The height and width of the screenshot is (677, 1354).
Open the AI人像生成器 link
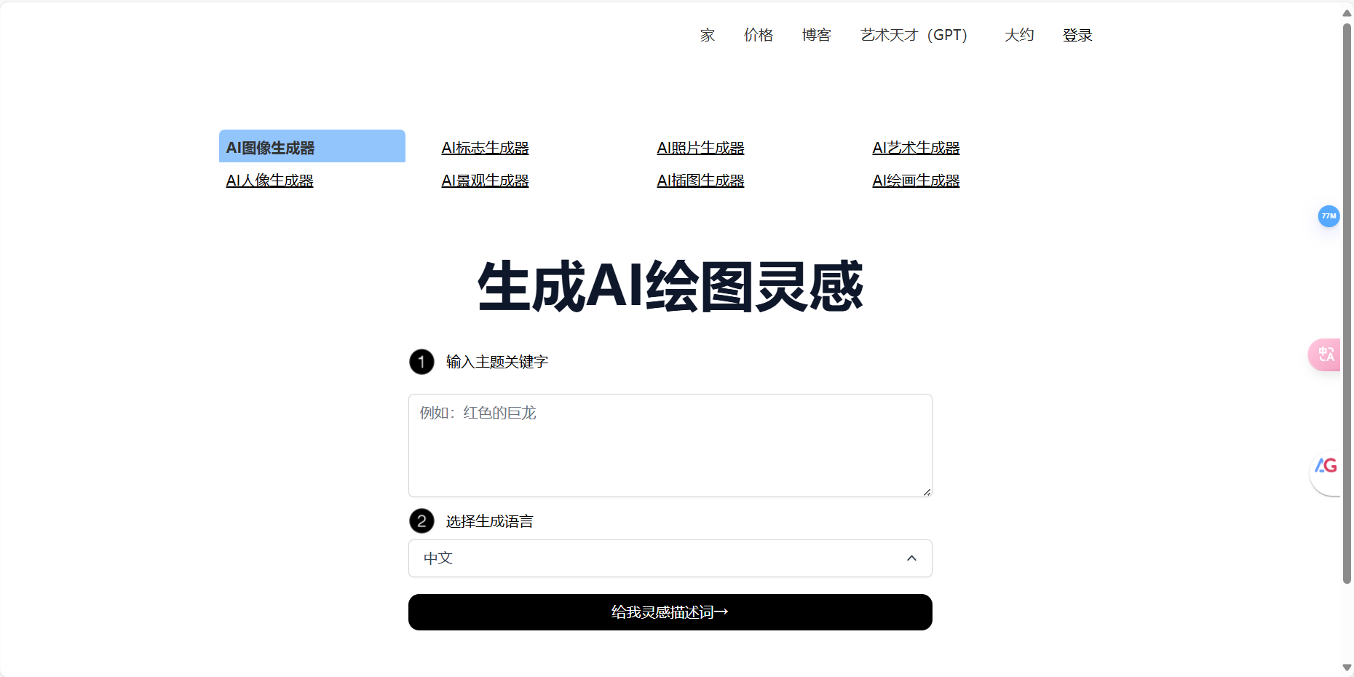click(269, 180)
